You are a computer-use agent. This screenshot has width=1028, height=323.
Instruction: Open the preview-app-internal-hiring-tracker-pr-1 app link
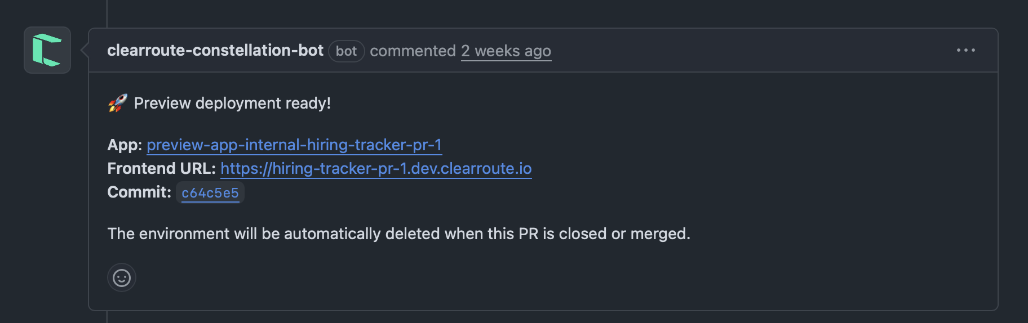click(294, 145)
